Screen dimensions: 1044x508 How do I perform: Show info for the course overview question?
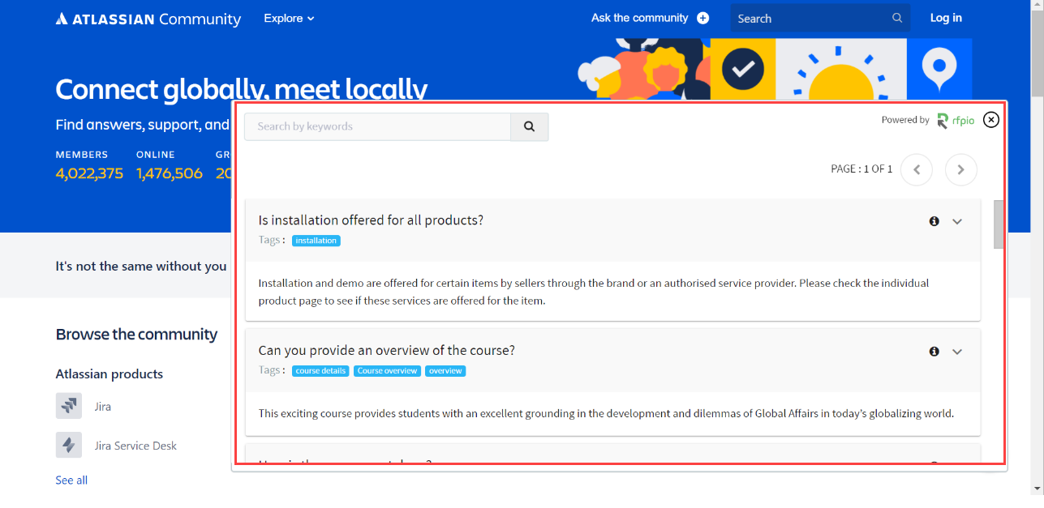[934, 352]
